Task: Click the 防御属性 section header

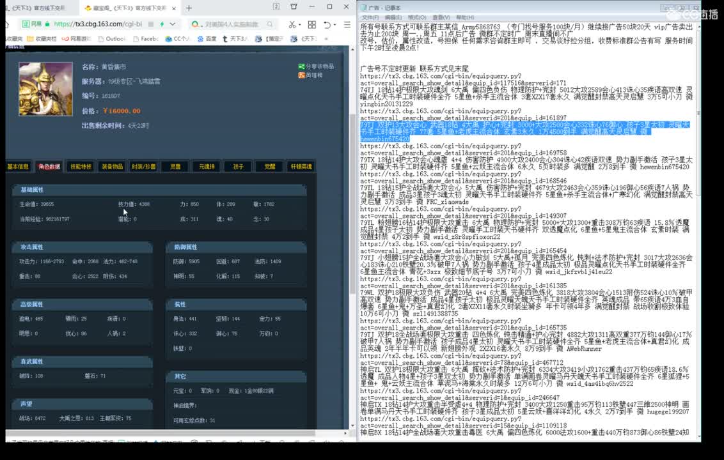Action: [x=237, y=247]
